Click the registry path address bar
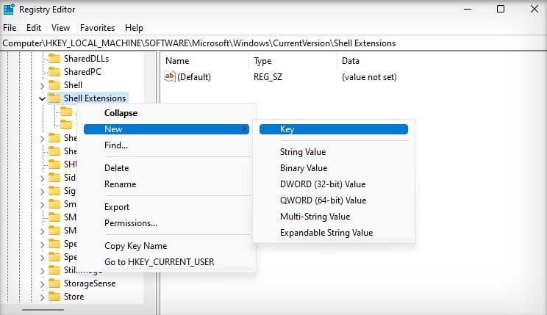 point(273,43)
